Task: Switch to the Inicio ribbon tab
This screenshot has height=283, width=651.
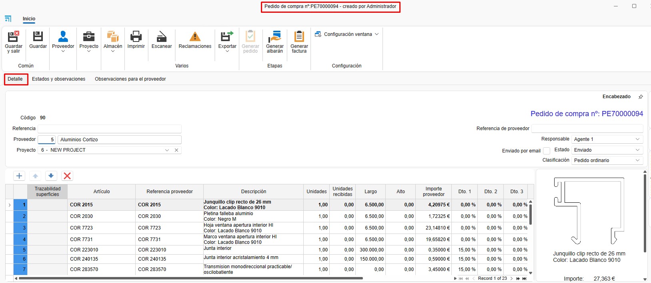Action: point(29,19)
